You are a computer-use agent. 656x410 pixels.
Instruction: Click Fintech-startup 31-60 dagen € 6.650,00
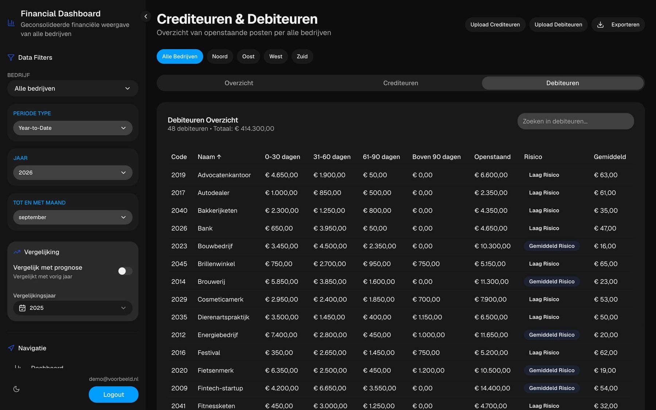click(x=330, y=388)
